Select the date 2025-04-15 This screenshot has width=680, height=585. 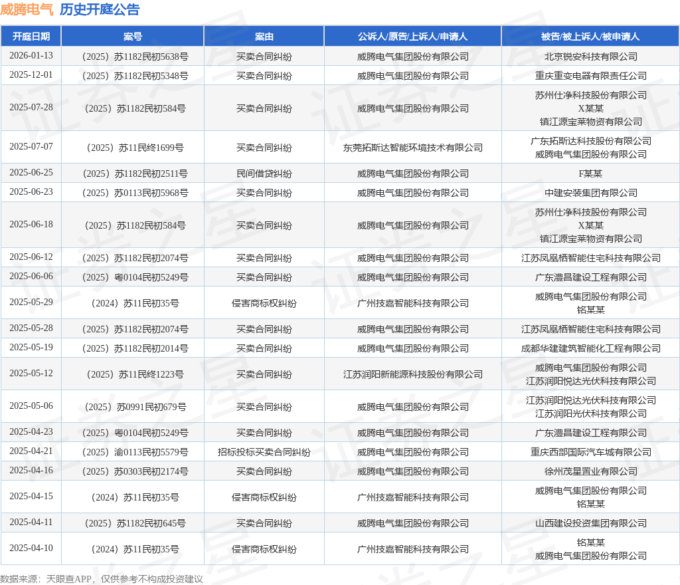pos(31,496)
